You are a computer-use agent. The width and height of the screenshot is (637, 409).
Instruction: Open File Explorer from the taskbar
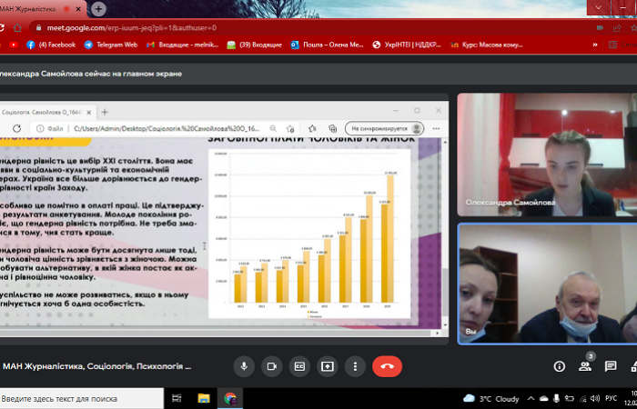[x=203, y=398]
